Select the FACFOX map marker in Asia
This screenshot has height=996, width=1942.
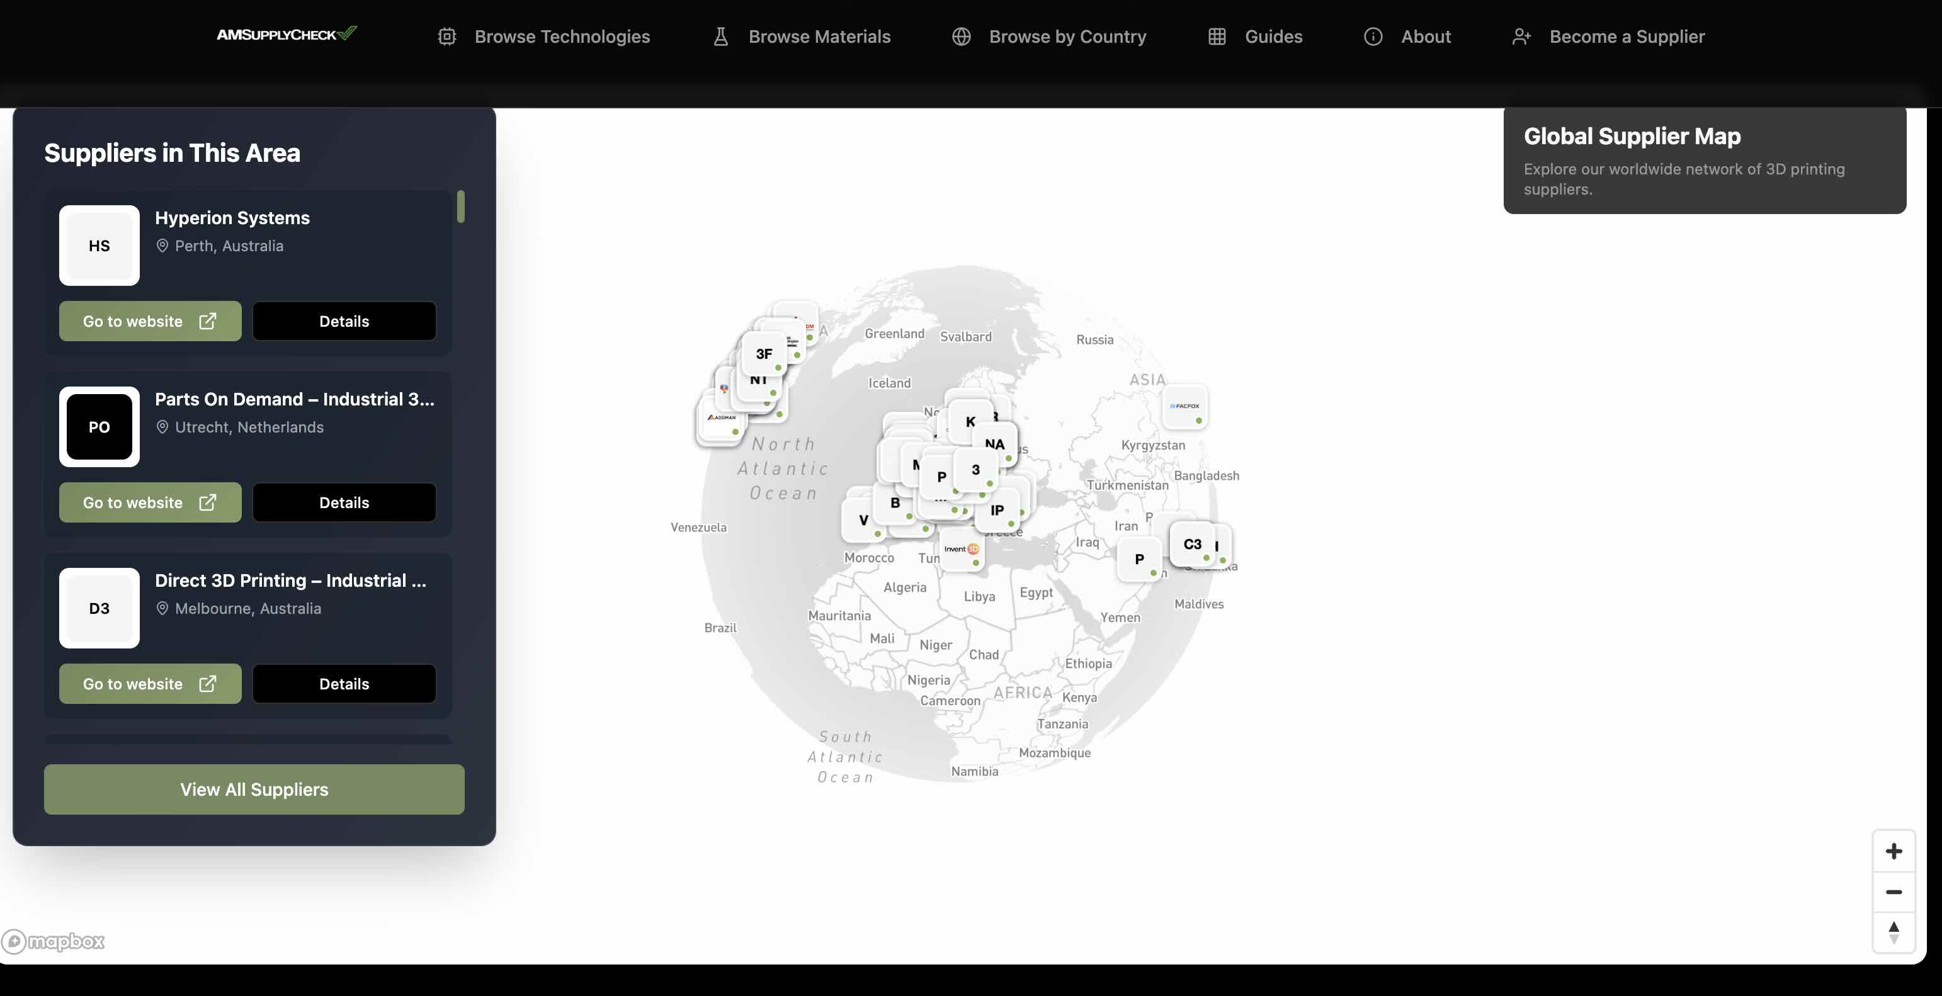point(1184,407)
